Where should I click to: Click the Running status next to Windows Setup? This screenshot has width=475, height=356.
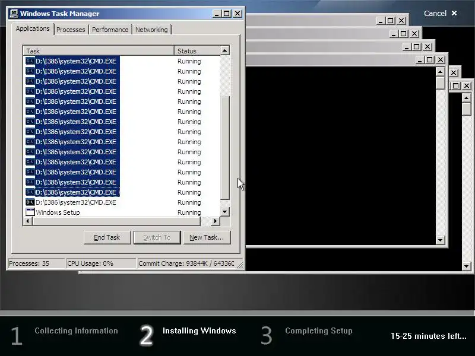[x=189, y=212]
